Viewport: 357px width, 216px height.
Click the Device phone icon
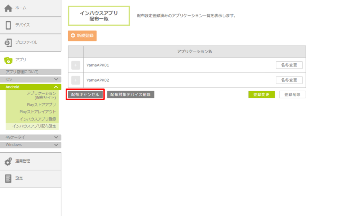8,25
